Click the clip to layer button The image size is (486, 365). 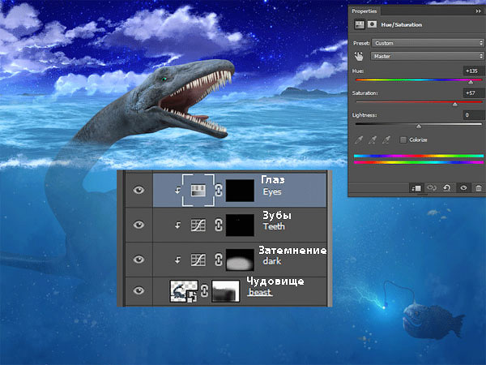[416, 188]
